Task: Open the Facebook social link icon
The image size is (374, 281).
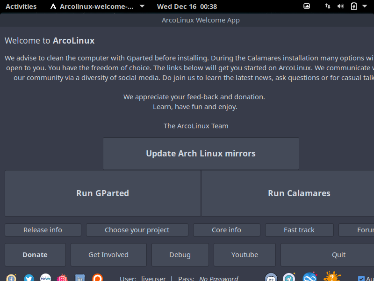Action: (11, 278)
